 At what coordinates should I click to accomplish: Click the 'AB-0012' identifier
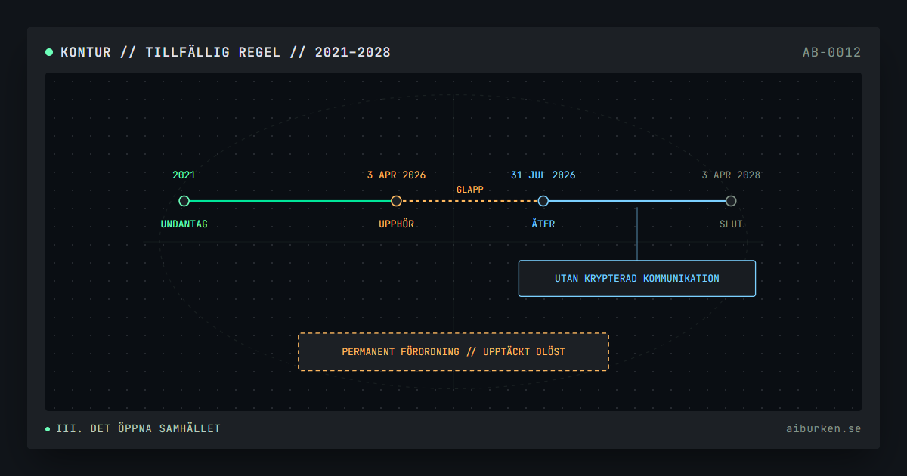click(831, 53)
